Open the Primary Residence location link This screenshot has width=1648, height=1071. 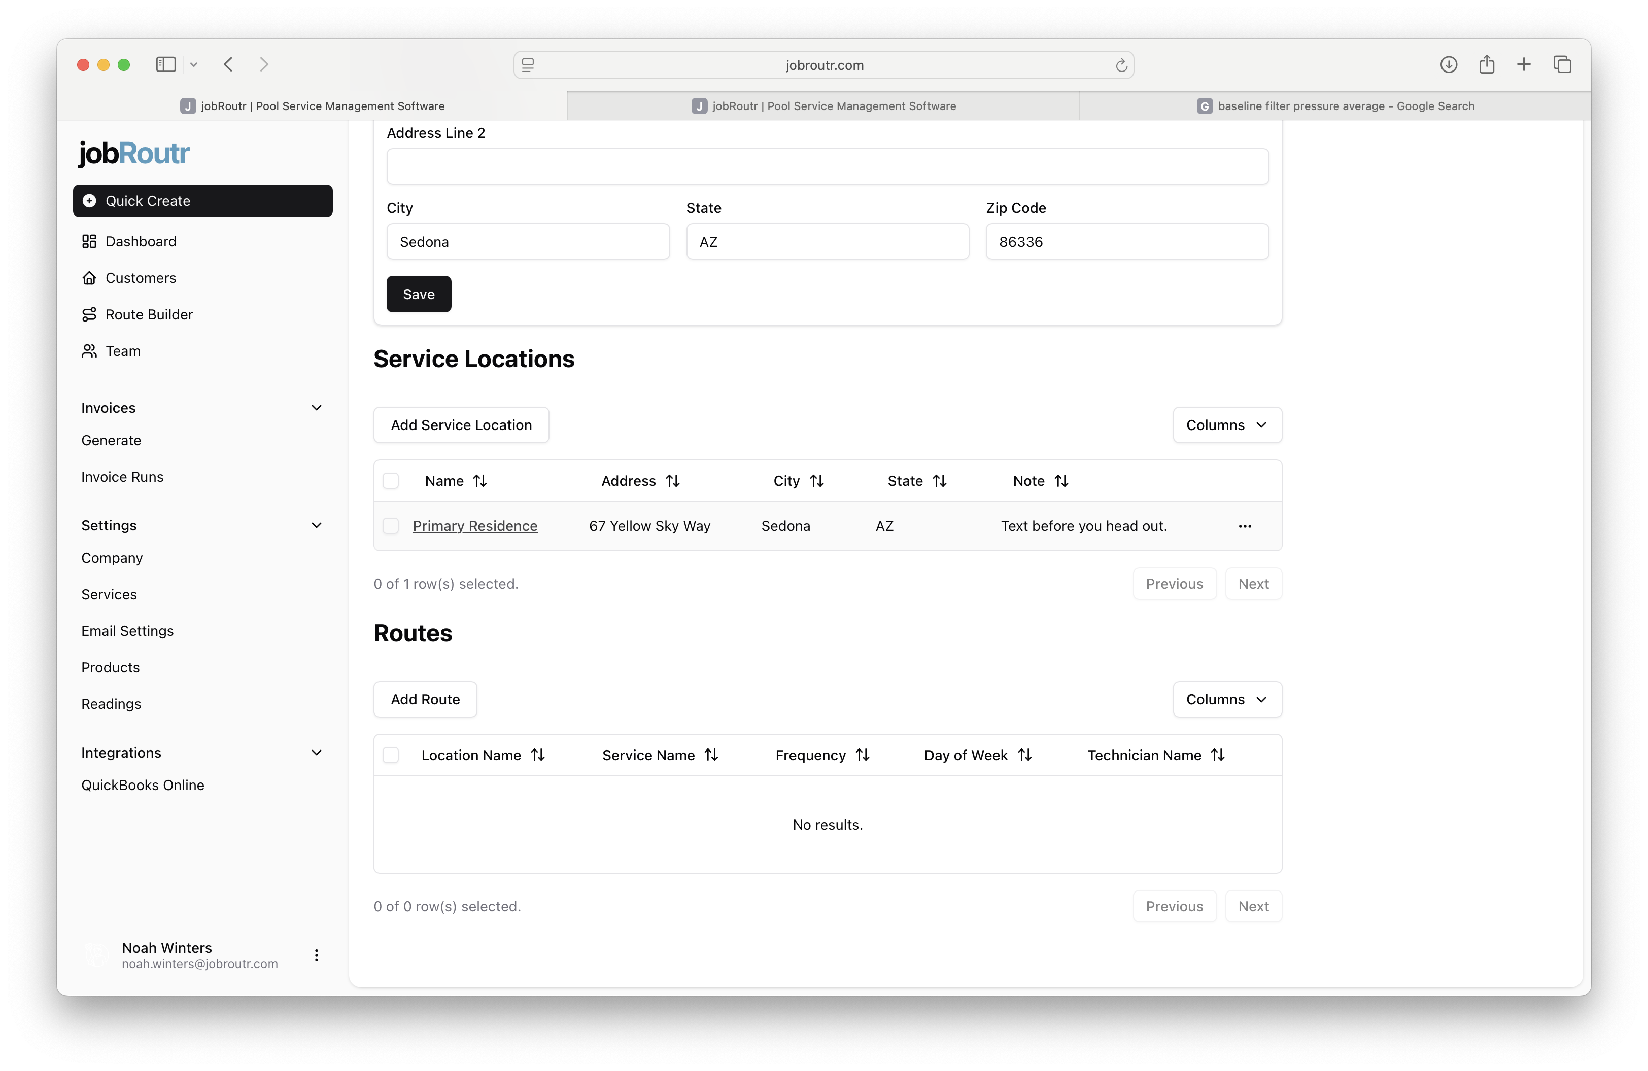point(475,526)
